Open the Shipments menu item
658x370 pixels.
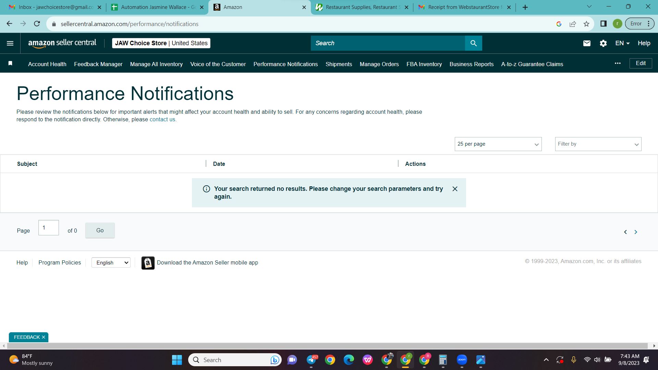coord(339,64)
